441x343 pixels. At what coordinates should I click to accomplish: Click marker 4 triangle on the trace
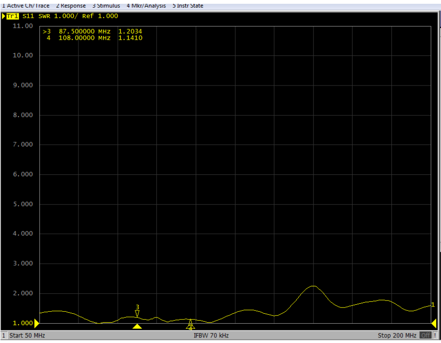(x=190, y=323)
